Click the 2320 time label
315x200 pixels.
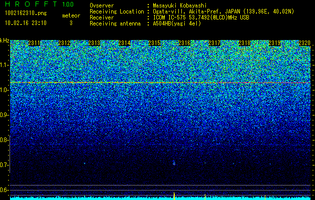pos(304,43)
